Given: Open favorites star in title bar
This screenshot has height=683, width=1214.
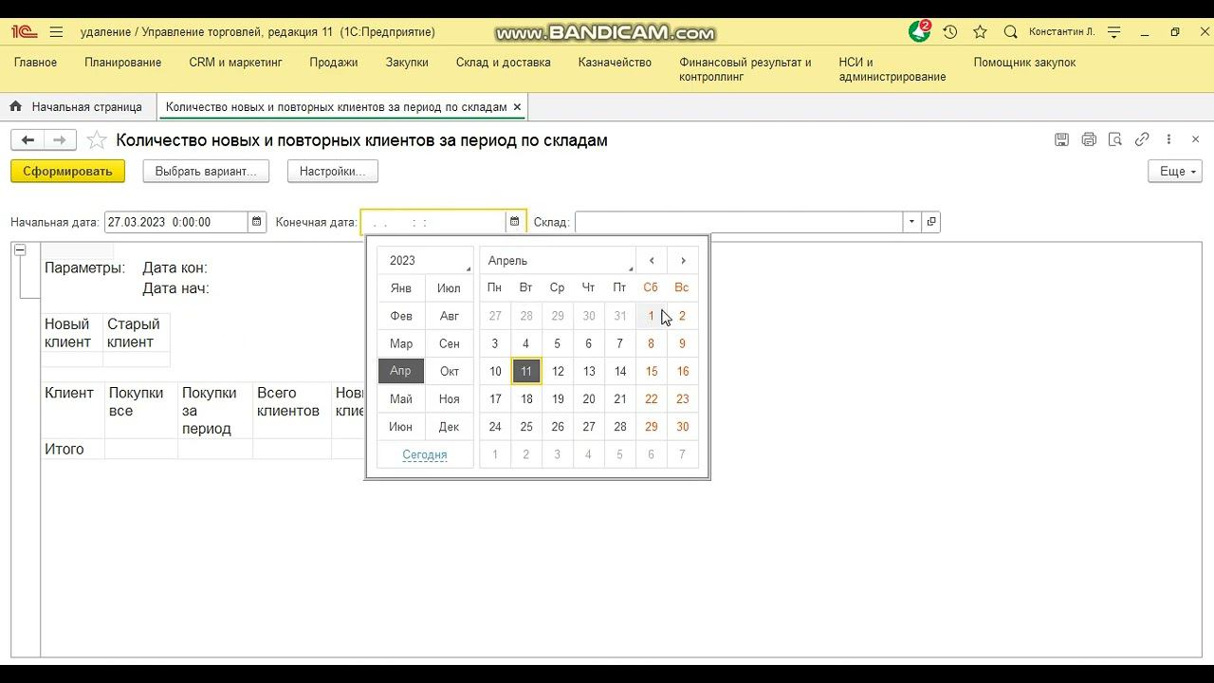Looking at the screenshot, I should [981, 31].
